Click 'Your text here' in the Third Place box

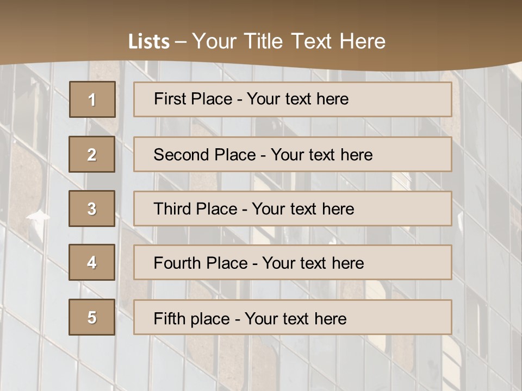pyautogui.click(x=303, y=209)
